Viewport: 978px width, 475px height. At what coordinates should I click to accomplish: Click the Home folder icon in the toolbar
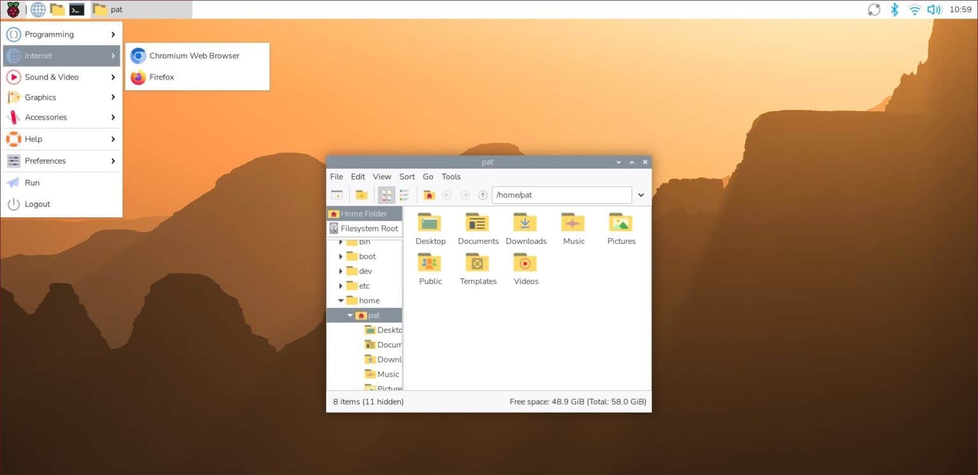point(429,195)
